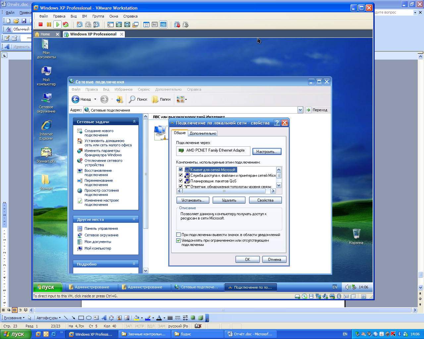Open the VMware 'ВМ' menu

click(84, 16)
